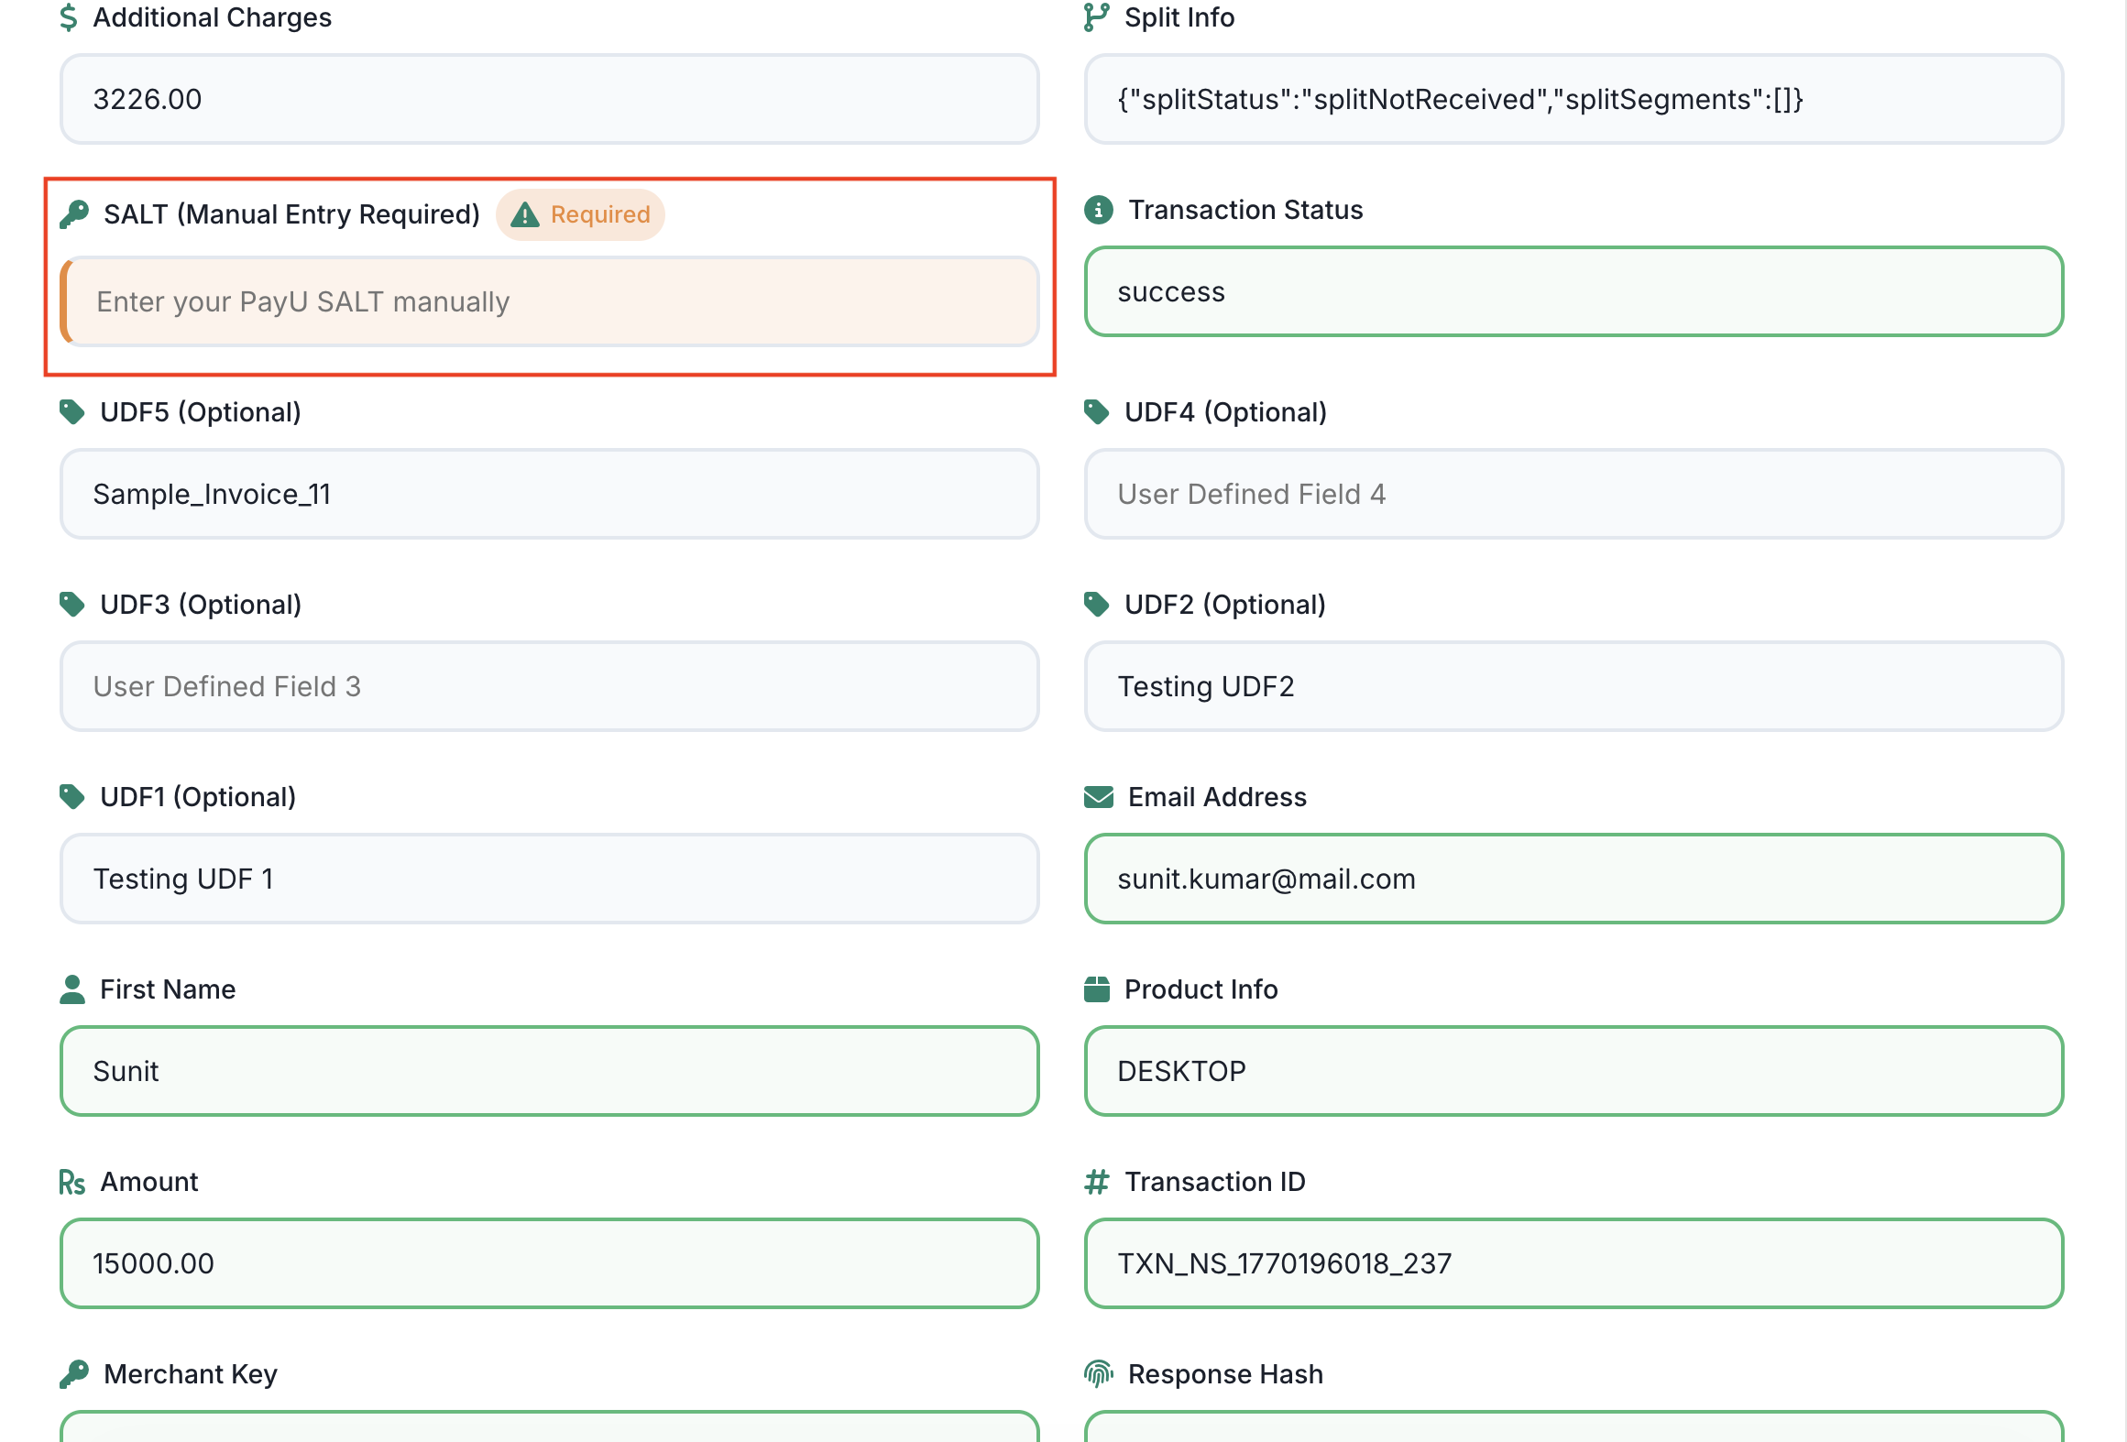Click the info icon next to Transaction Status
The width and height of the screenshot is (2127, 1442).
coord(1098,210)
